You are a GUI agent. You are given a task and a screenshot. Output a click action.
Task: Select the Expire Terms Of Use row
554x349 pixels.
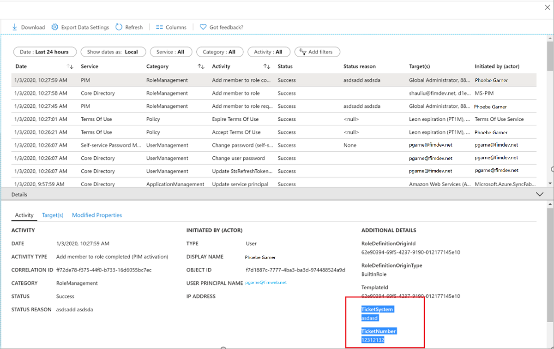click(236, 119)
